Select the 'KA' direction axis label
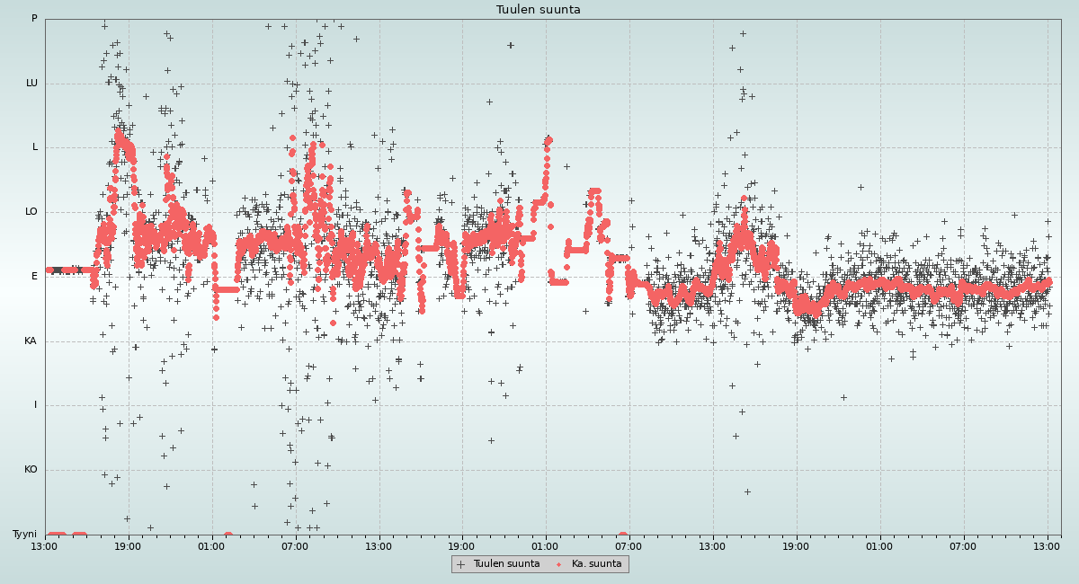Screen dimensions: 1079x584 pyautogui.click(x=31, y=341)
